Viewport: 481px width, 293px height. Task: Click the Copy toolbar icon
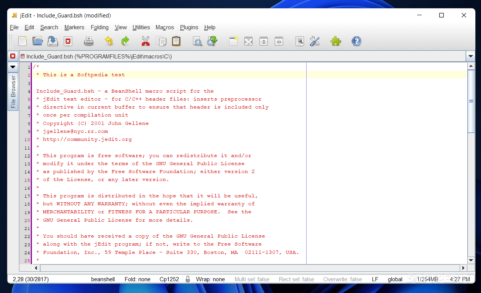tap(161, 41)
